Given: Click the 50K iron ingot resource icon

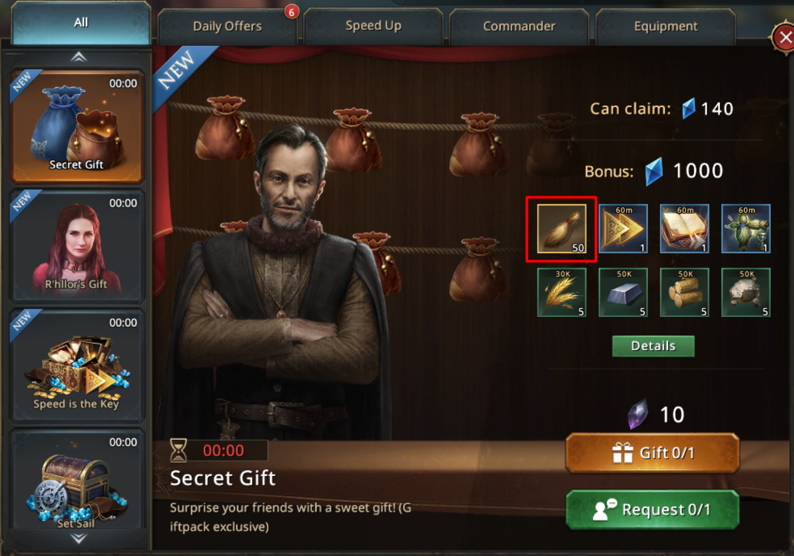Looking at the screenshot, I should click(623, 293).
